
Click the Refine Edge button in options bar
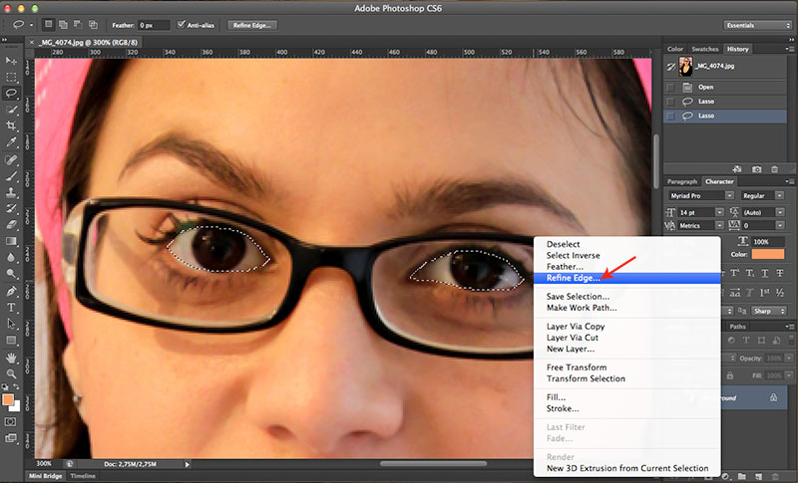pos(252,24)
